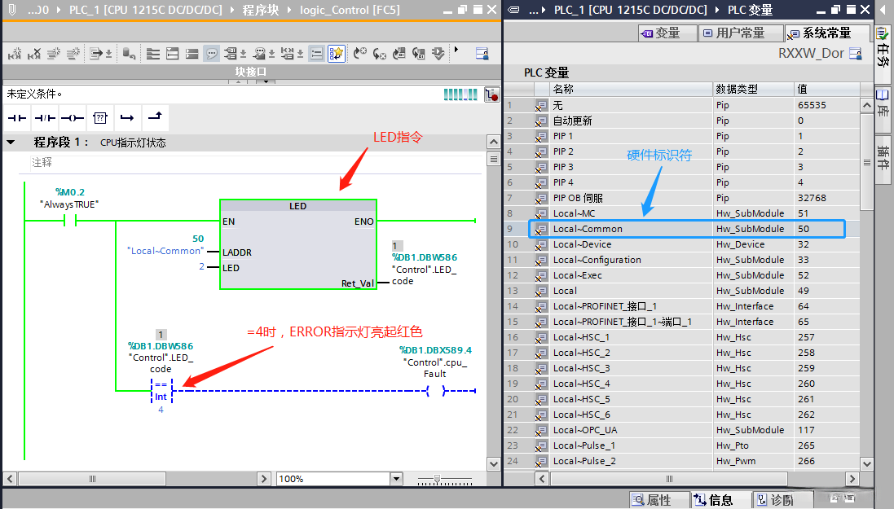894x509 pixels.
Task: Click value 32768 in PIP OB 伺服 row
Action: point(812,199)
